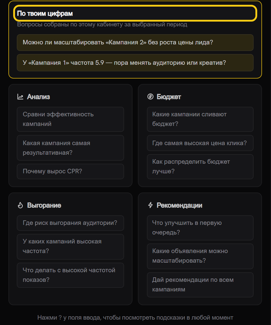Image resolution: width=271 pixels, height=325 pixels.
Task: Select «У каких кампаний высокая частота?»
Action: coord(70,246)
